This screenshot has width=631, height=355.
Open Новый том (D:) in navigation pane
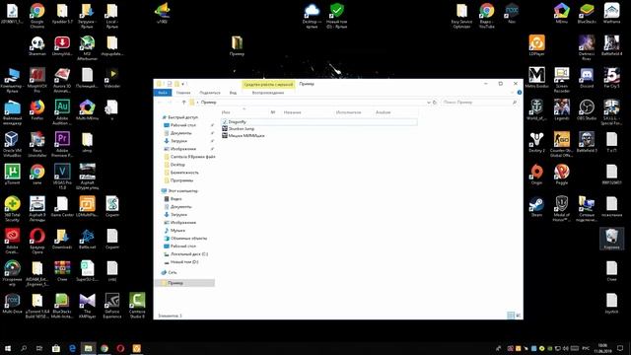(184, 262)
